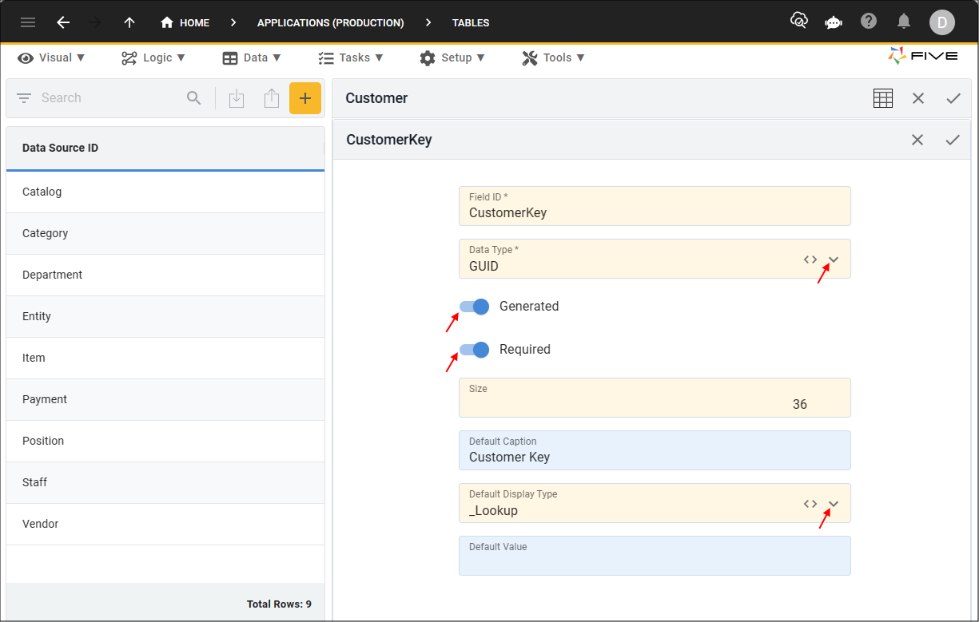Select the Payment row
Image resolution: width=979 pixels, height=622 pixels.
click(x=165, y=399)
